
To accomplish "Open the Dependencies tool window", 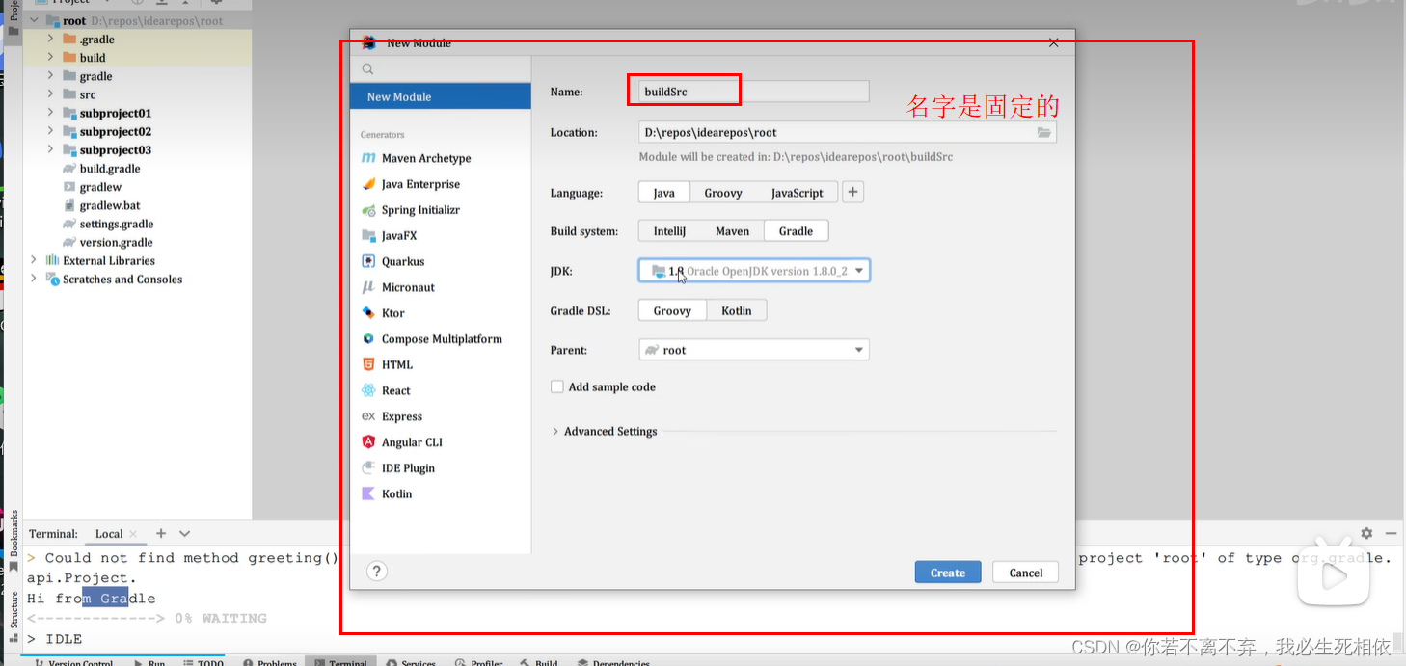I will [613, 663].
